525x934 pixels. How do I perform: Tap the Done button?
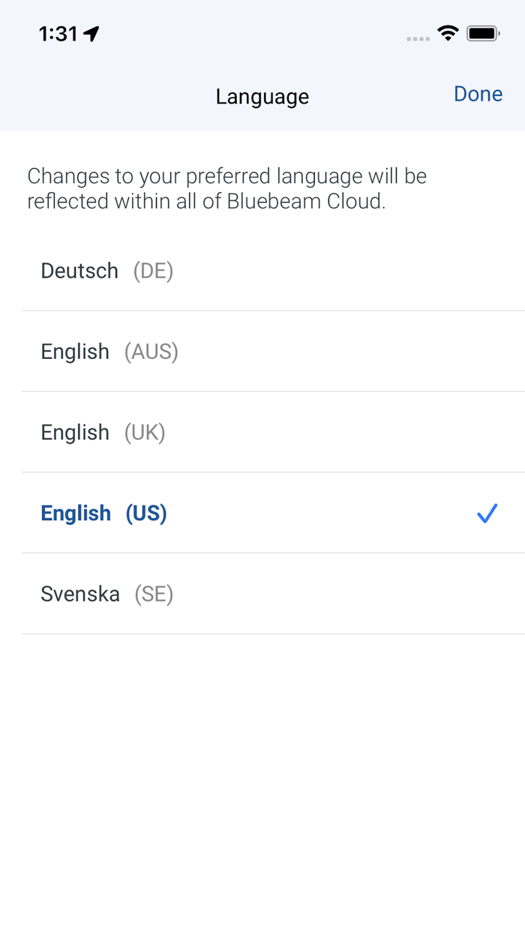coord(478,94)
